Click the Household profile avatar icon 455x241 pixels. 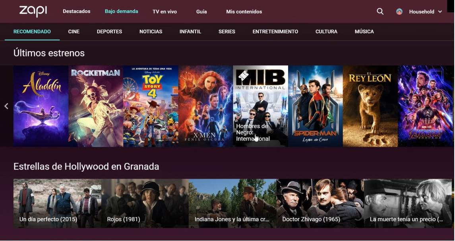coord(399,12)
